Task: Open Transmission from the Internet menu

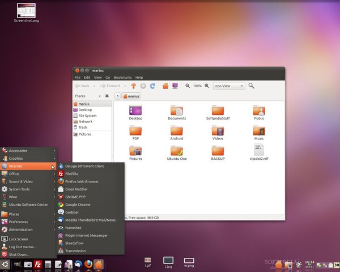Action: (91, 250)
